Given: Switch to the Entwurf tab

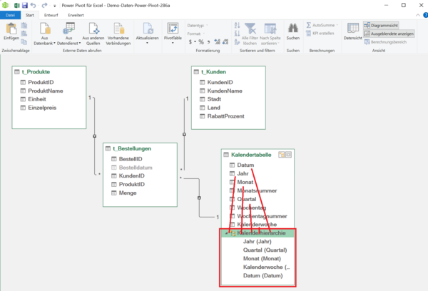Looking at the screenshot, I should click(51, 14).
